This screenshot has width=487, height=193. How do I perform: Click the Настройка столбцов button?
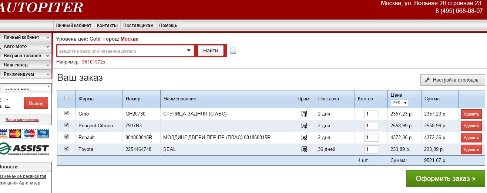pos(452,80)
